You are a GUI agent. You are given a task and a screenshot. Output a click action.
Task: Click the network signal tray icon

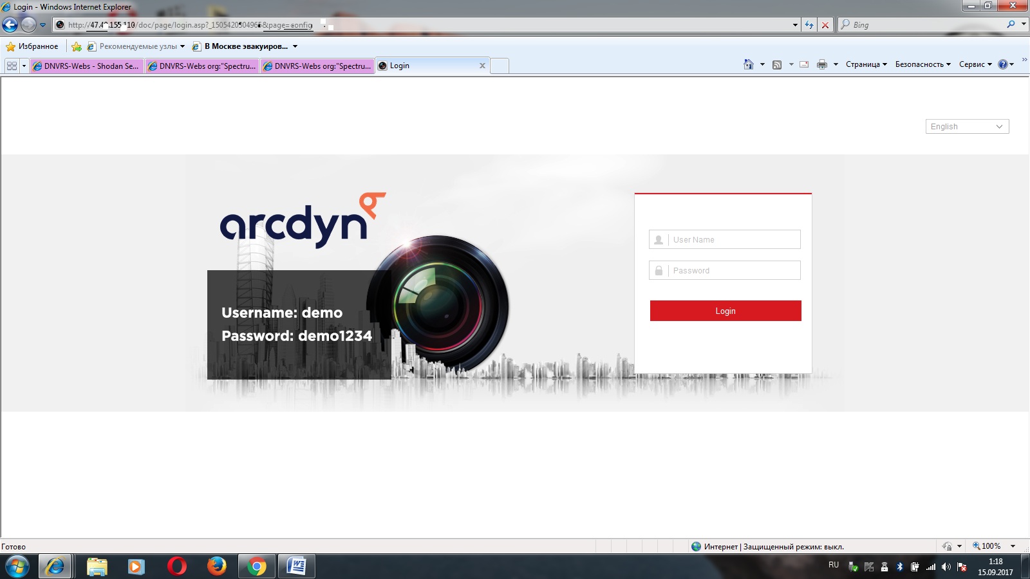pyautogui.click(x=931, y=567)
